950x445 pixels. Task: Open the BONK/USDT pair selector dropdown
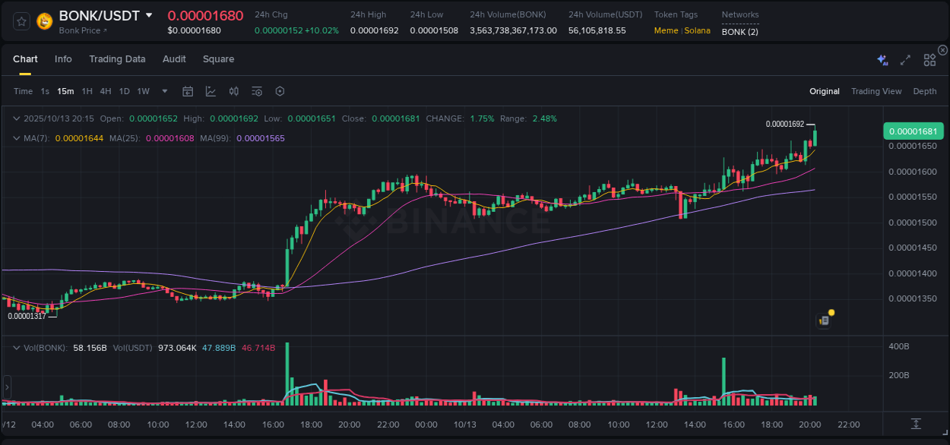149,15
